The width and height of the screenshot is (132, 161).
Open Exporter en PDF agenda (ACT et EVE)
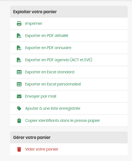click(x=59, y=60)
